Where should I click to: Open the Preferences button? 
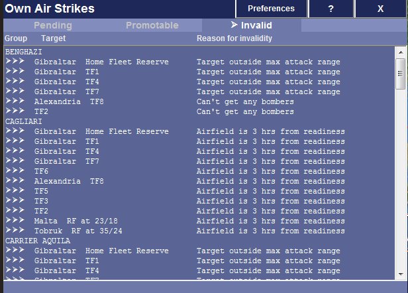click(x=271, y=9)
